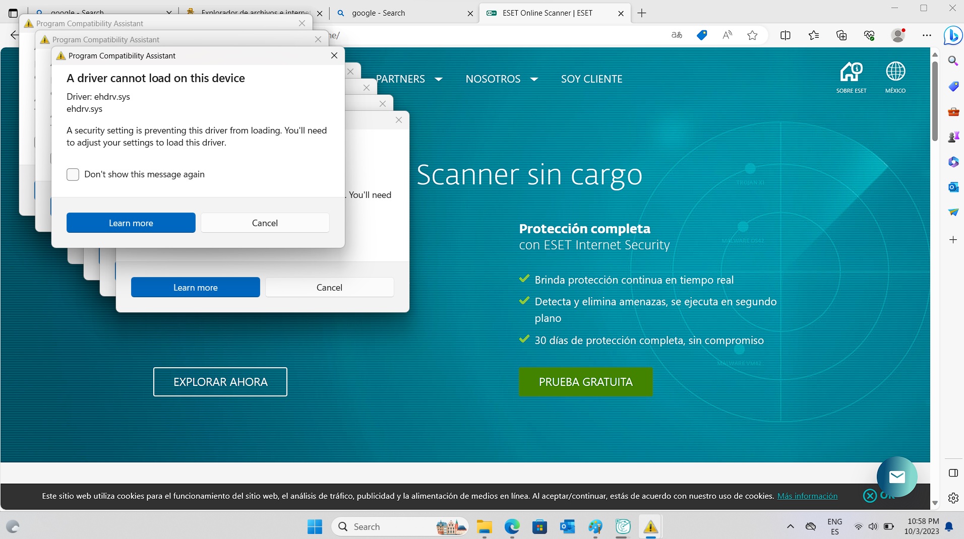The width and height of the screenshot is (964, 539).
Task: Open Microsoft Store from taskbar
Action: tap(539, 527)
